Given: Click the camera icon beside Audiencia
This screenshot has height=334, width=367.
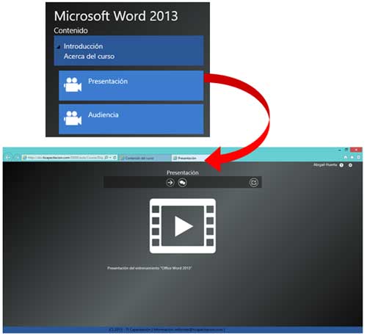Looking at the screenshot, I should (73, 118).
